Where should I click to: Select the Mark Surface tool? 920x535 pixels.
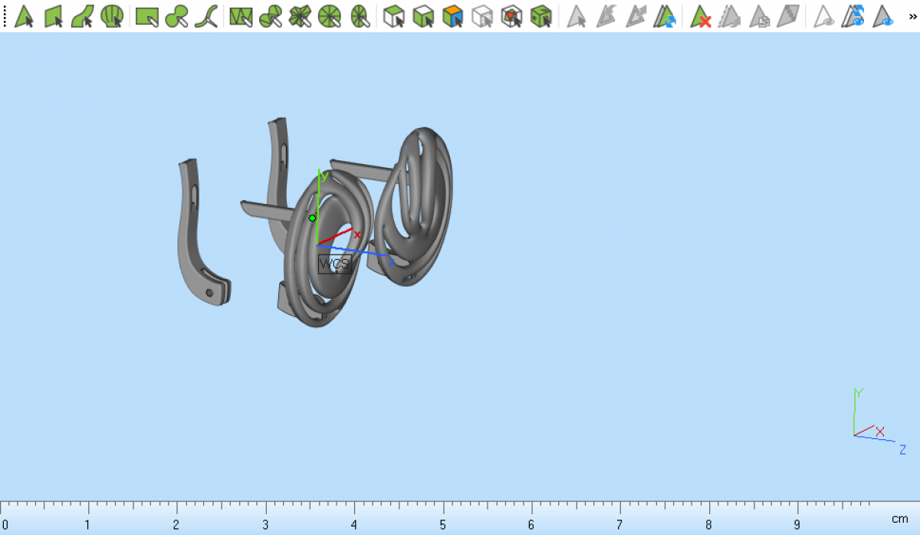(x=82, y=16)
